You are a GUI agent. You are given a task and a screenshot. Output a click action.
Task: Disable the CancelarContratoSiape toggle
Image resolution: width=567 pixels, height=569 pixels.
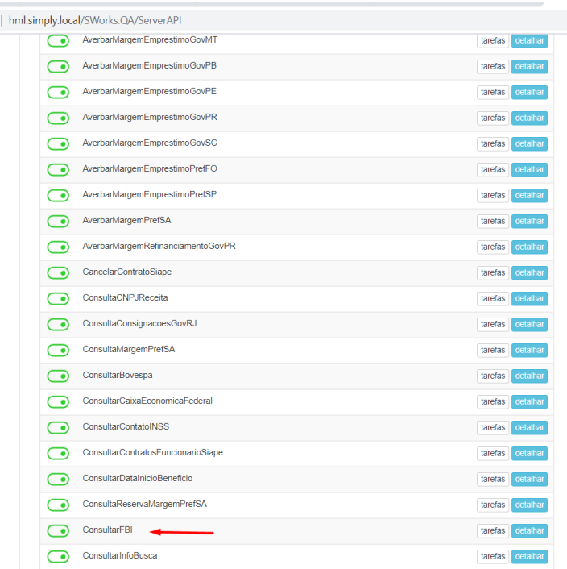click(x=58, y=273)
